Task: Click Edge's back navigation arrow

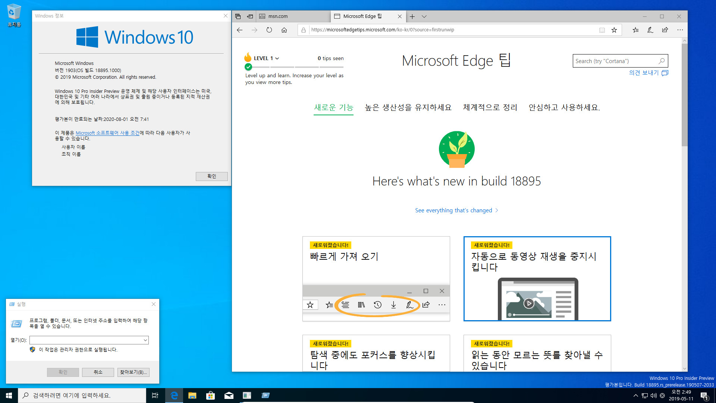Action: [240, 30]
